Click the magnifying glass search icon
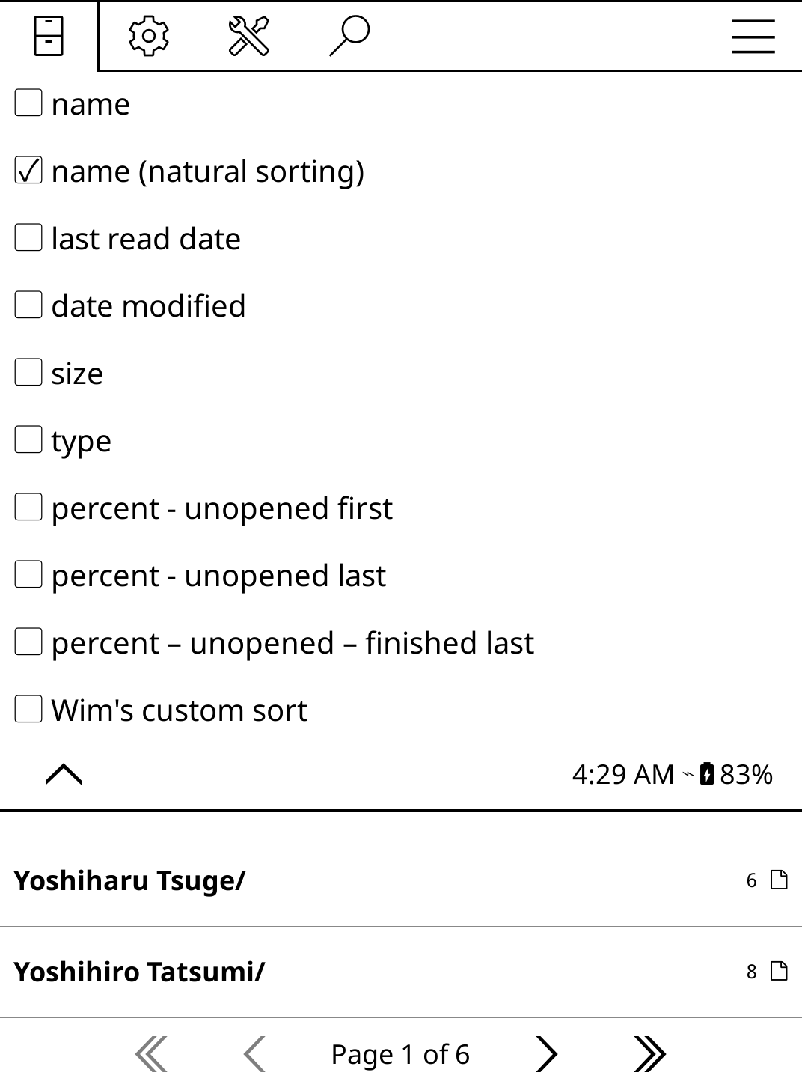The image size is (802, 1084). point(349,36)
